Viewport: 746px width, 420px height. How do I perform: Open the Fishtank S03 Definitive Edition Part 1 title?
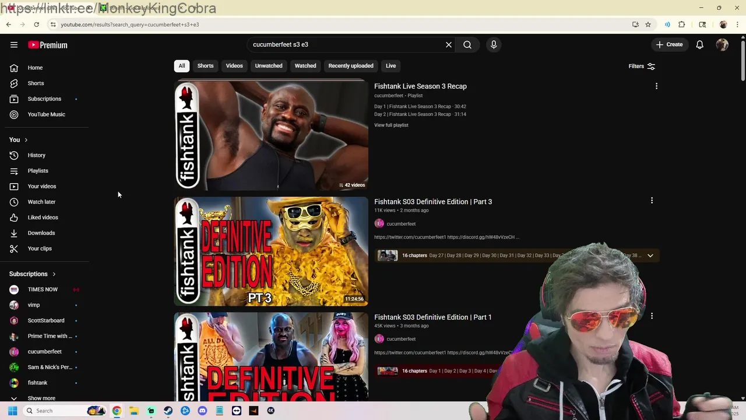(x=433, y=317)
